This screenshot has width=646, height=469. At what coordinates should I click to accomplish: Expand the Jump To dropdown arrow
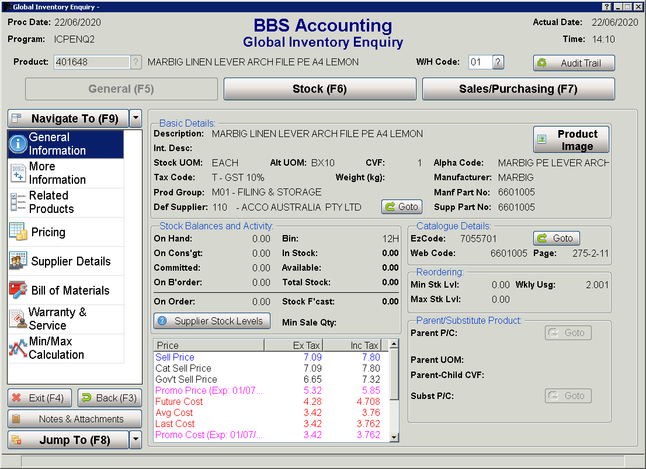(x=136, y=440)
